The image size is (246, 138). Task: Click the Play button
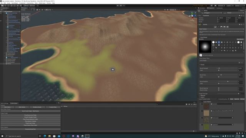tap(118, 5)
